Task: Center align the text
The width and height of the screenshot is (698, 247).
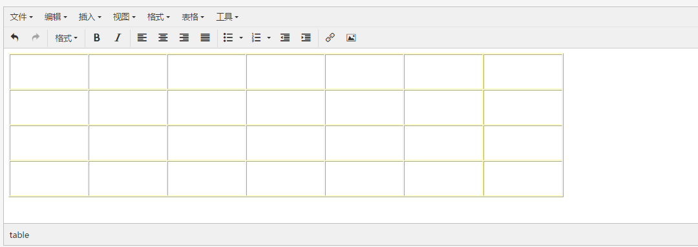Action: [x=163, y=38]
